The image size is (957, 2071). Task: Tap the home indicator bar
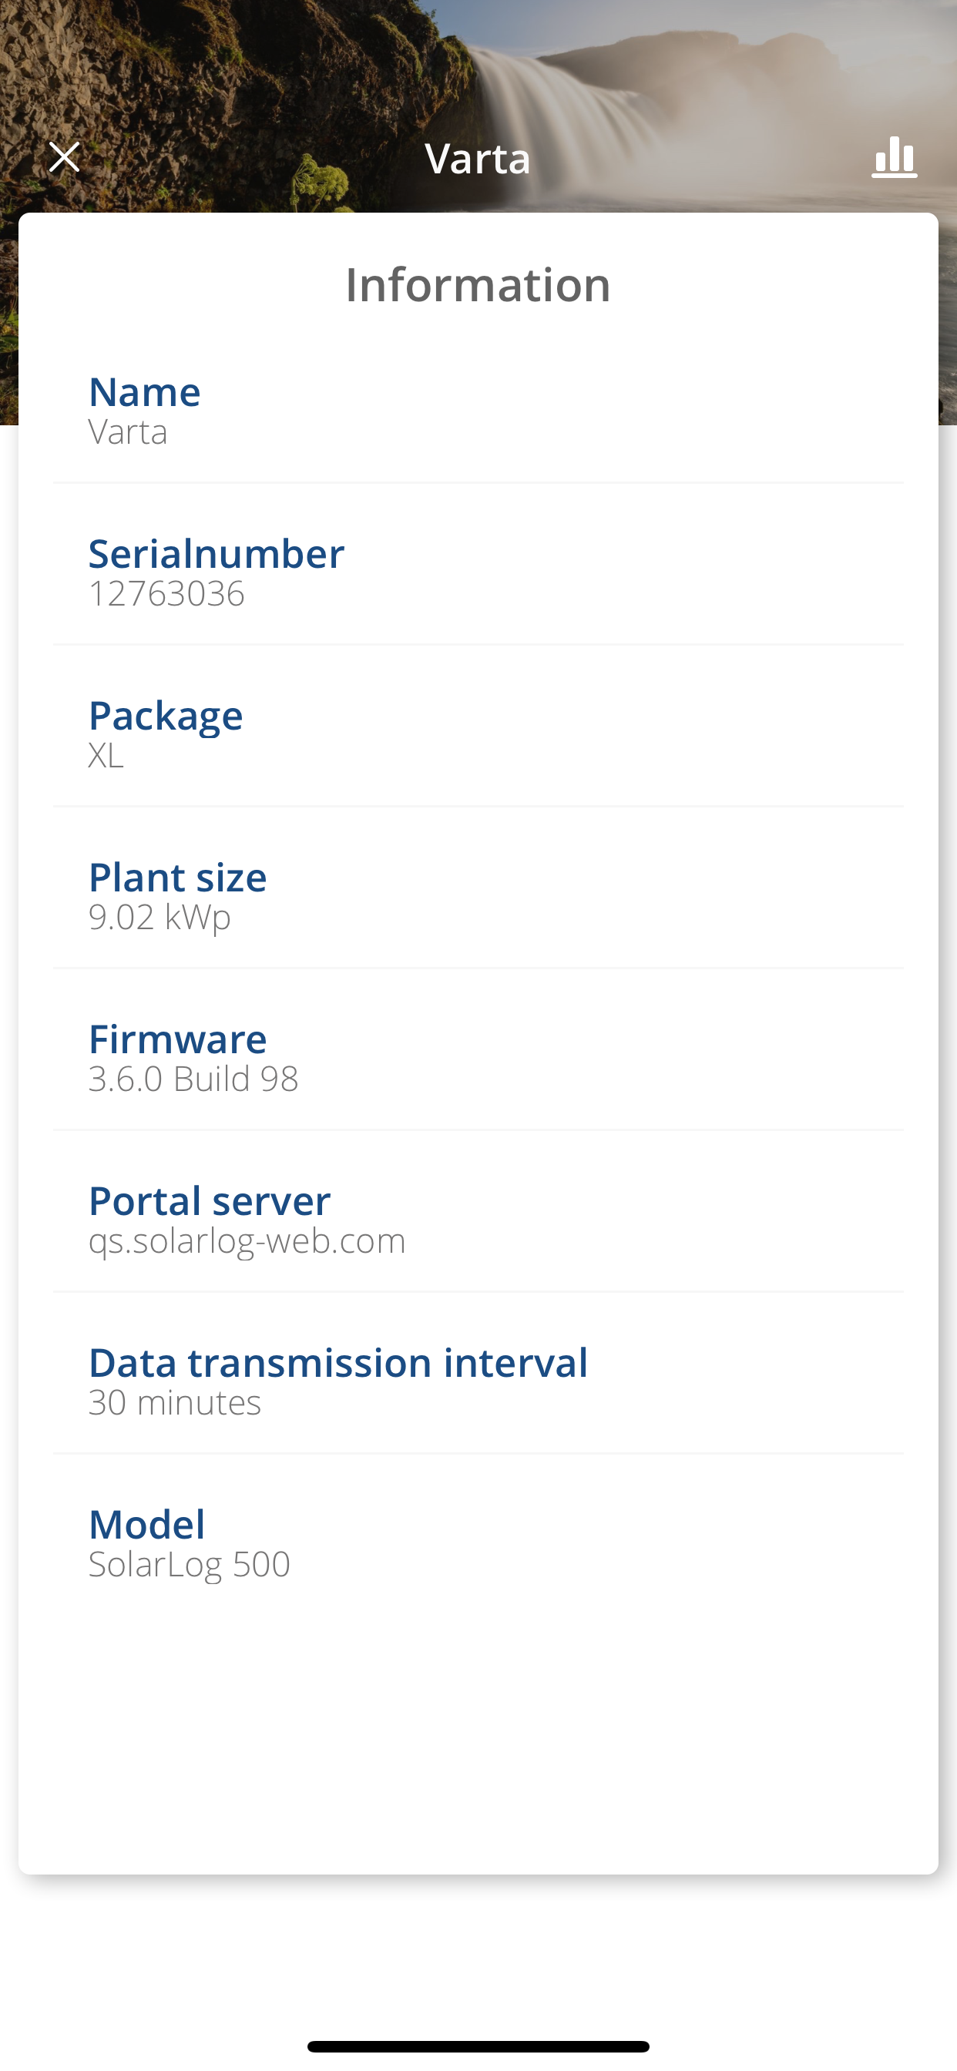click(x=478, y=2046)
